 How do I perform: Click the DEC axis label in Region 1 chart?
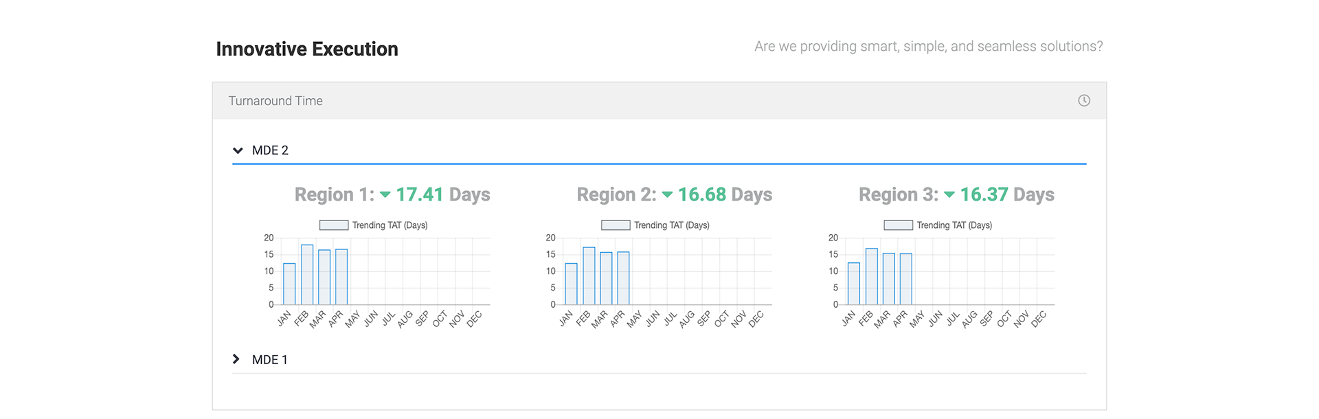[475, 319]
